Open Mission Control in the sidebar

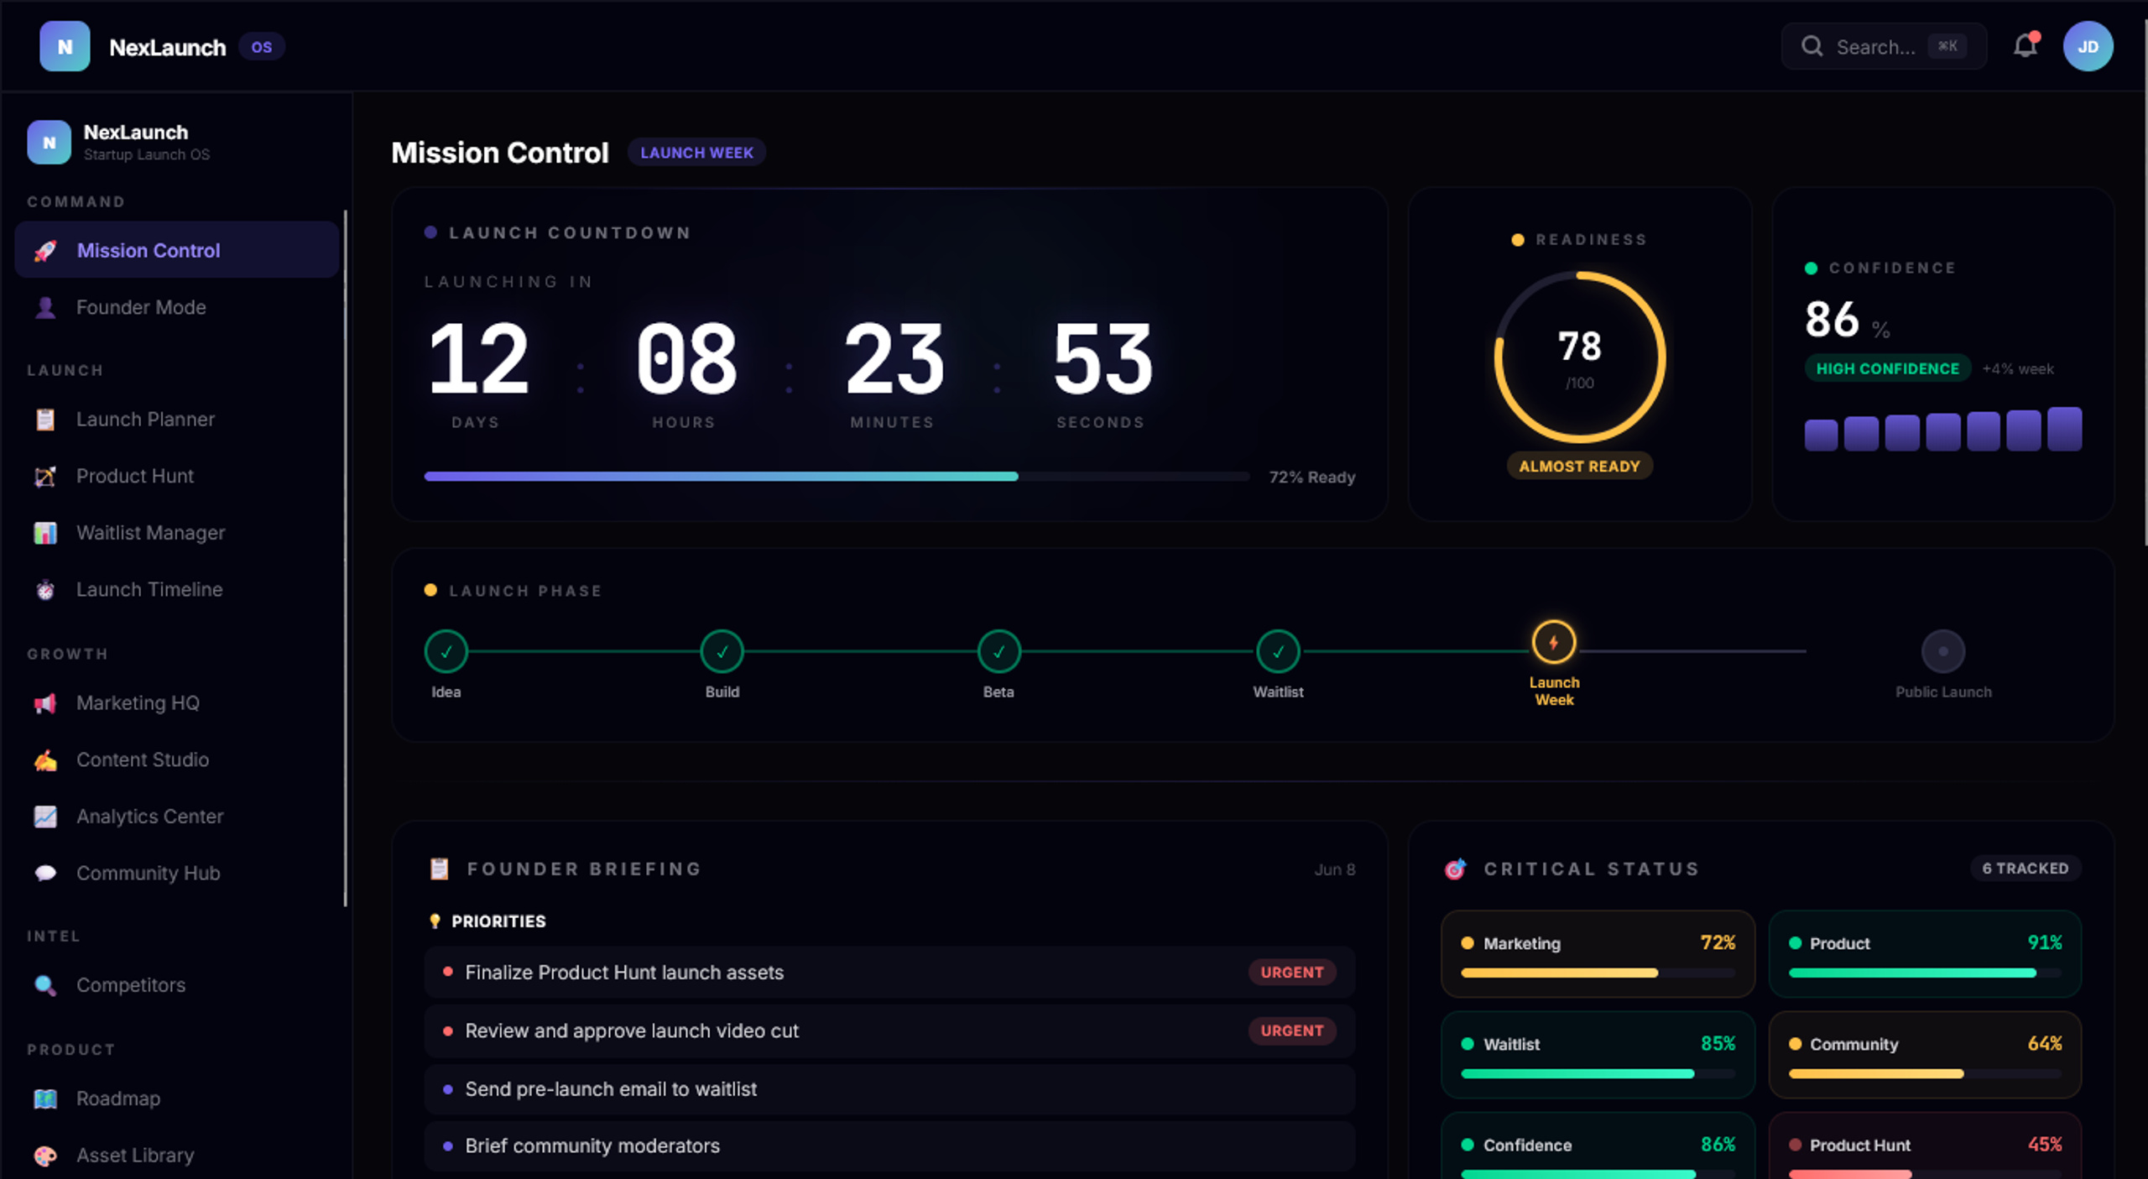point(176,250)
